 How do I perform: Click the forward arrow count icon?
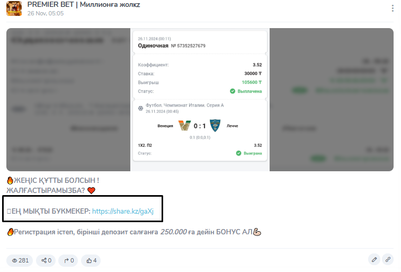tap(68, 260)
